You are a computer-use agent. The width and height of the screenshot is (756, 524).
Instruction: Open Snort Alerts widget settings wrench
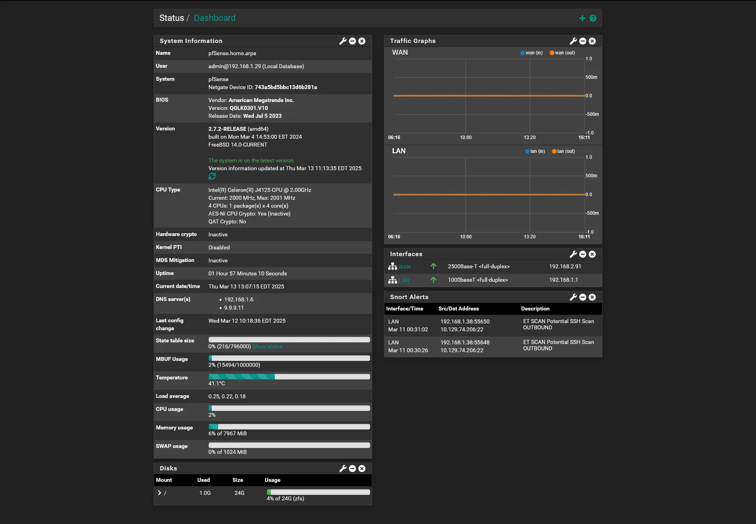[573, 297]
